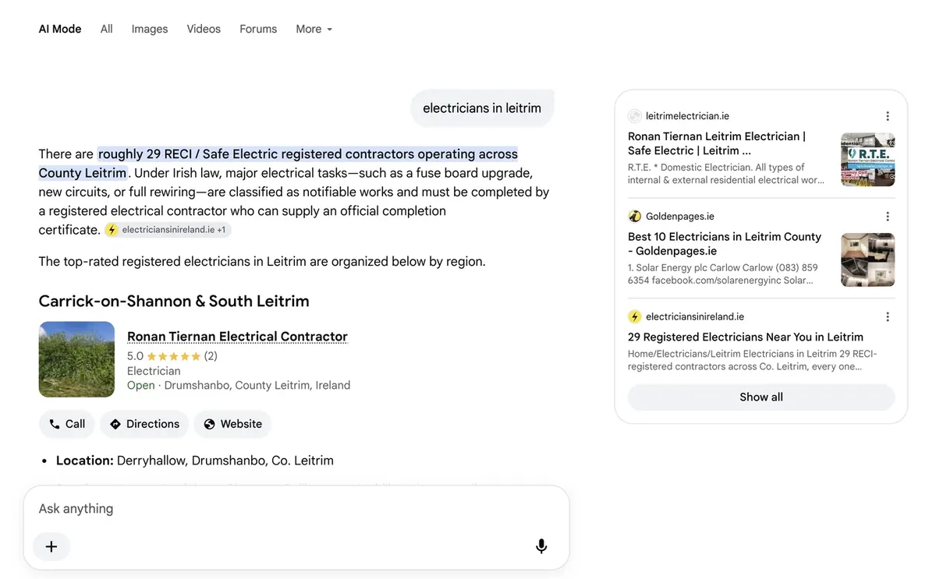Click the leitrimelectrician.ie domain label
The width and height of the screenshot is (936, 579).
pos(687,116)
